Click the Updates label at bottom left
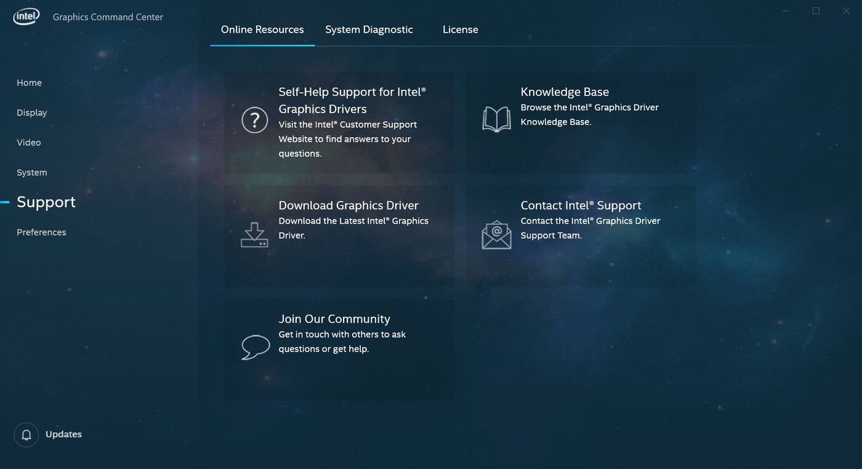 63,435
